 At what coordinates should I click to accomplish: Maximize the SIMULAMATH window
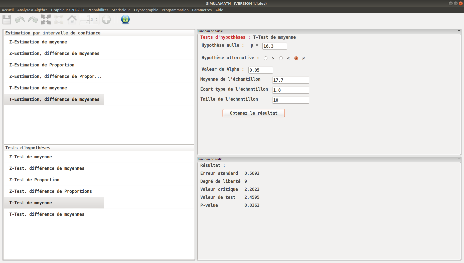click(x=455, y=3)
